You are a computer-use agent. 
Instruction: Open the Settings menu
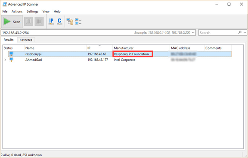tap(32, 11)
